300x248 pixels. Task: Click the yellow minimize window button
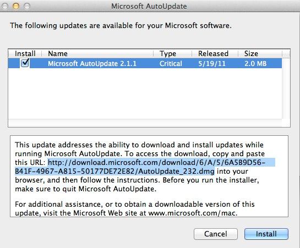point(16,6)
